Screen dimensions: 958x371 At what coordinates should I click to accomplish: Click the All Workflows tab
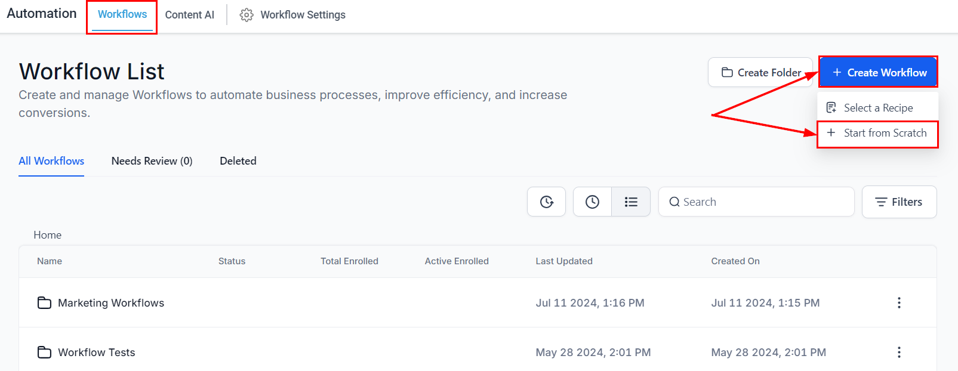click(51, 161)
